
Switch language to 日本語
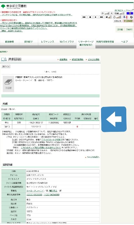[120, 29]
